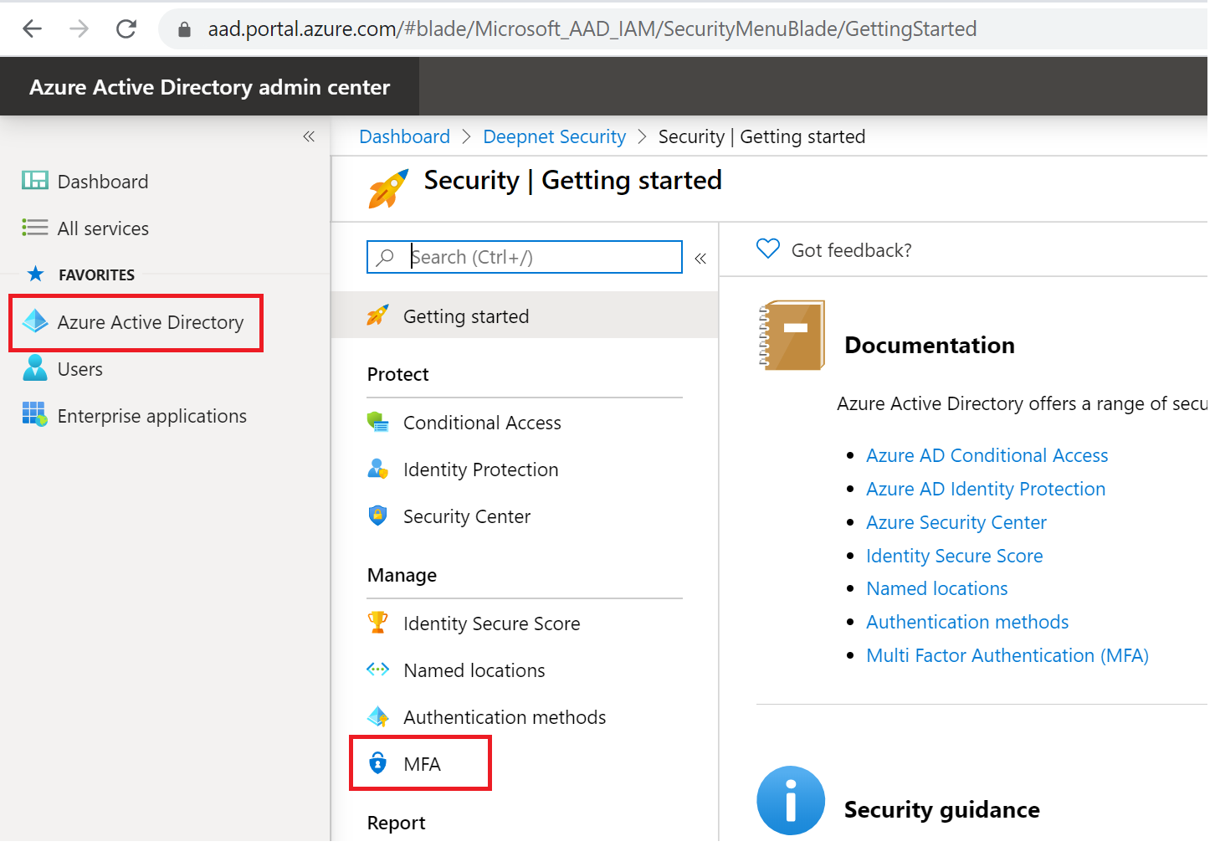Click the Dashboard icon in the left sidebar
The image size is (1220, 862).
pyautogui.click(x=34, y=181)
